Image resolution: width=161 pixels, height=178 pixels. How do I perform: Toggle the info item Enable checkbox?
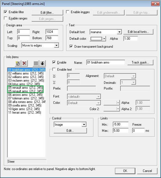pyautogui.click(x=54, y=62)
